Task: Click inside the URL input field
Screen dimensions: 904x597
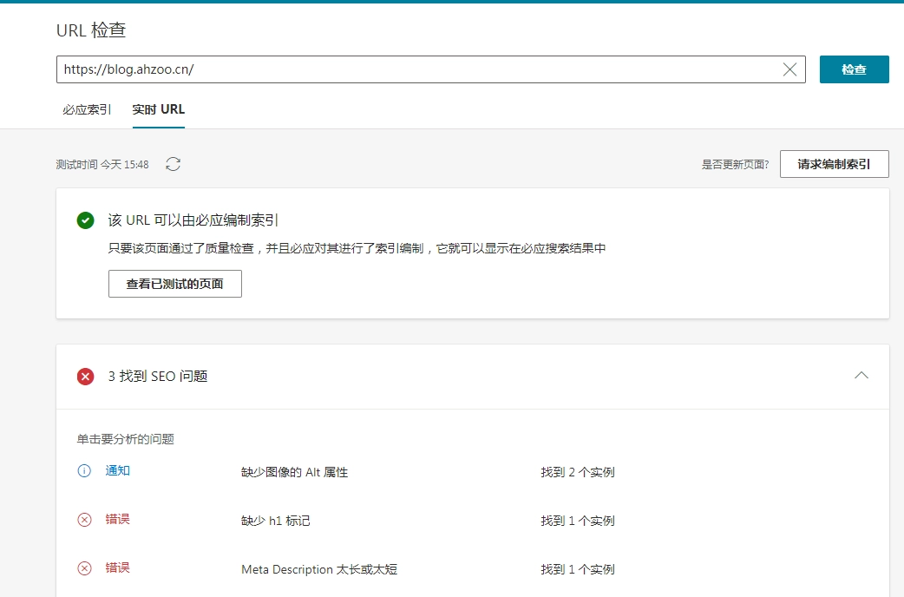Action: tap(347, 69)
